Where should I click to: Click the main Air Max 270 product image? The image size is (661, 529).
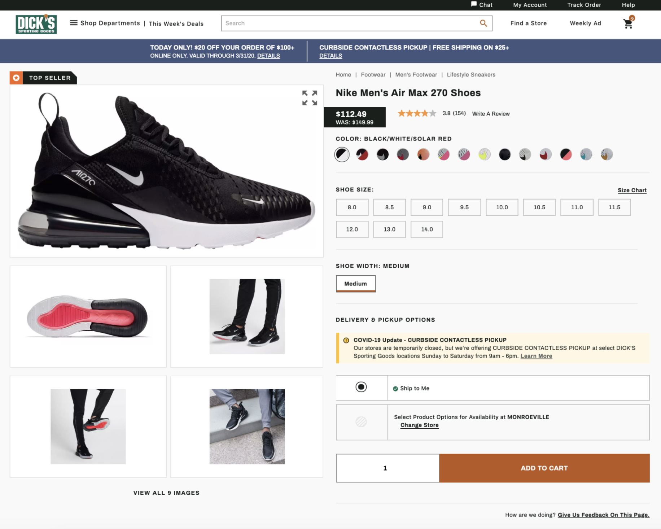166,171
